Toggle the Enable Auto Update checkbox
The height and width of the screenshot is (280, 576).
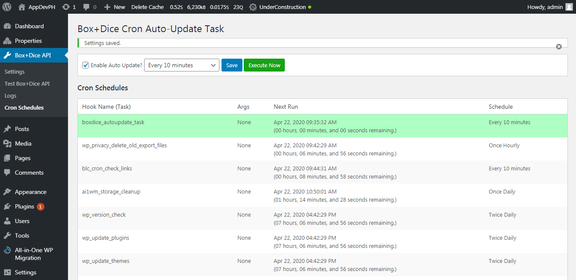point(86,65)
